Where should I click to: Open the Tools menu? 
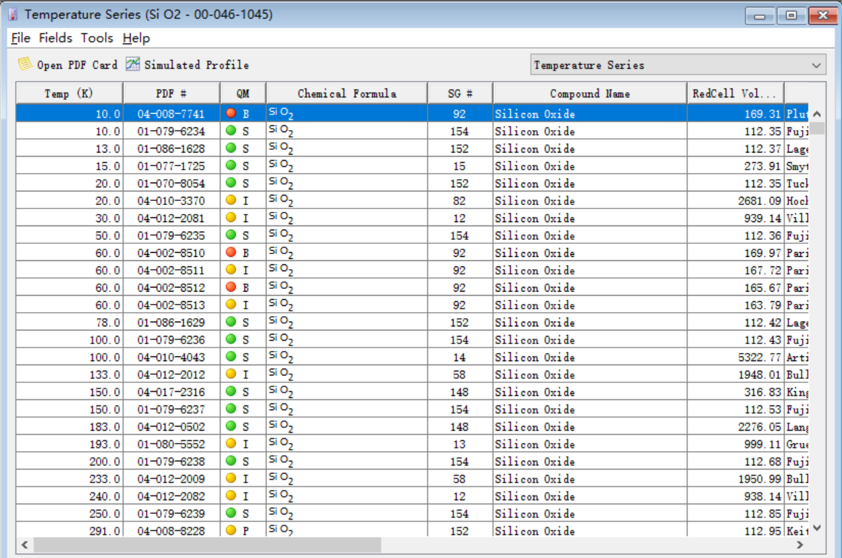click(97, 38)
